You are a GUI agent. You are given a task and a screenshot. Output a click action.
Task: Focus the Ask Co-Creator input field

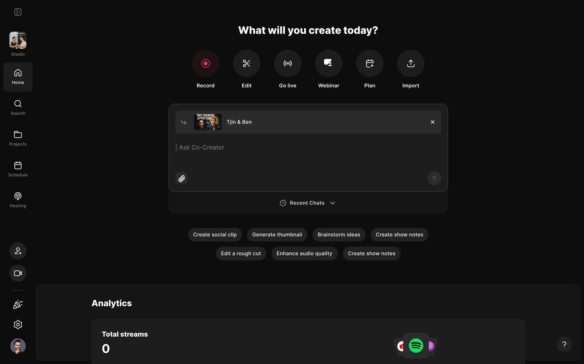point(308,147)
